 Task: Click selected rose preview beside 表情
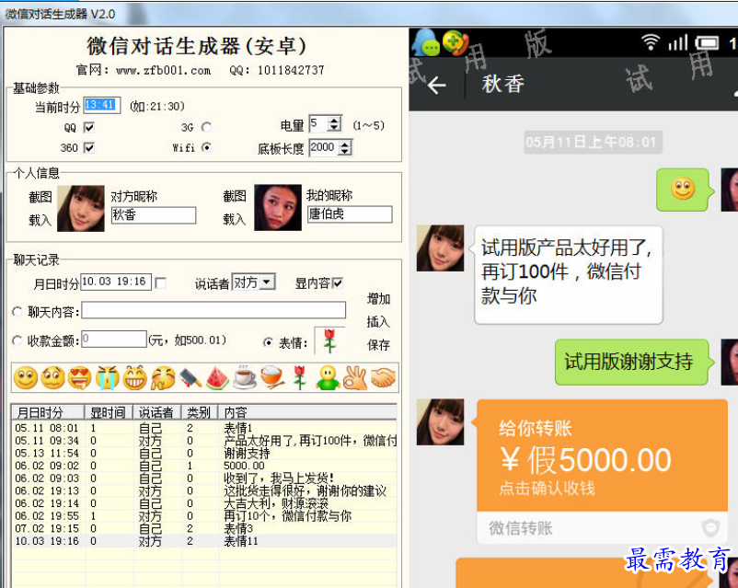(x=329, y=340)
